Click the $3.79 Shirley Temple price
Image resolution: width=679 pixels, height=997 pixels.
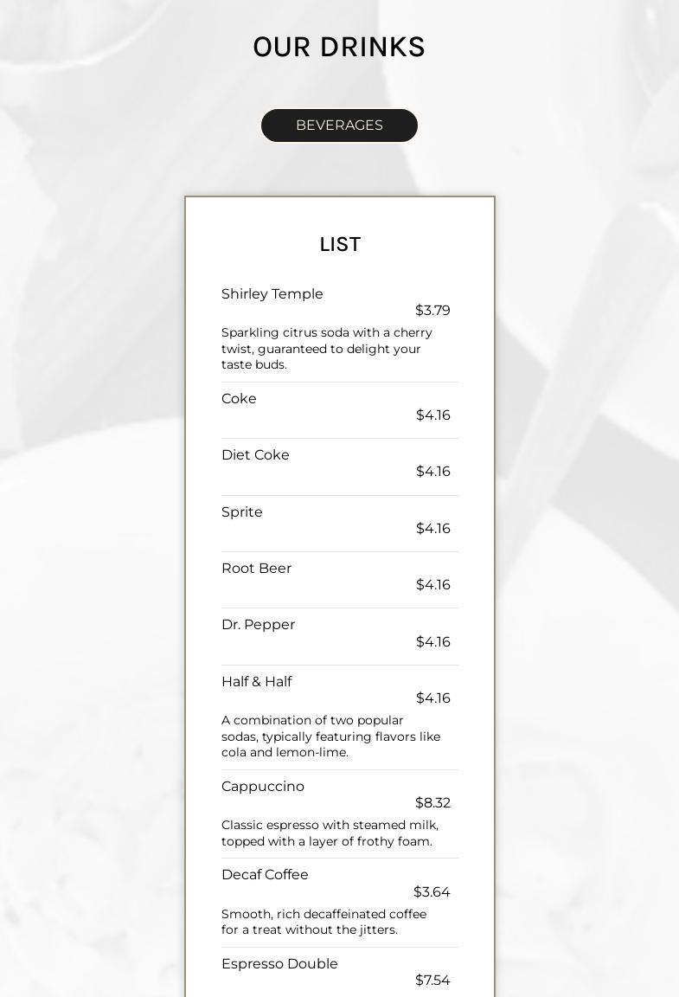click(432, 310)
